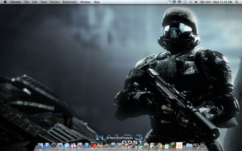Open the Window menu
The width and height of the screenshot is (242, 151).
click(x=85, y=2)
